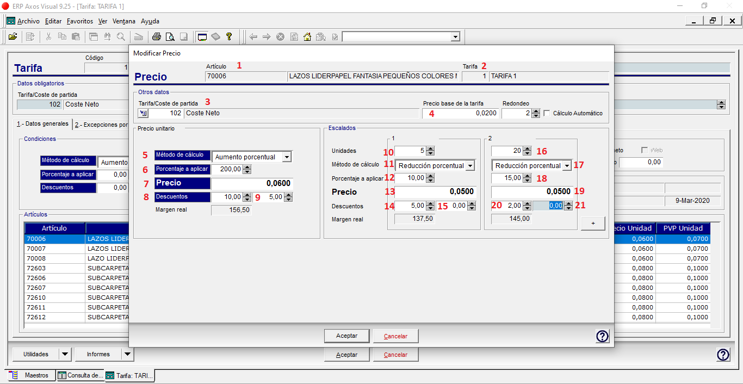
Task: Click Cancelar in Modificar Precio dialog
Action: pos(395,336)
